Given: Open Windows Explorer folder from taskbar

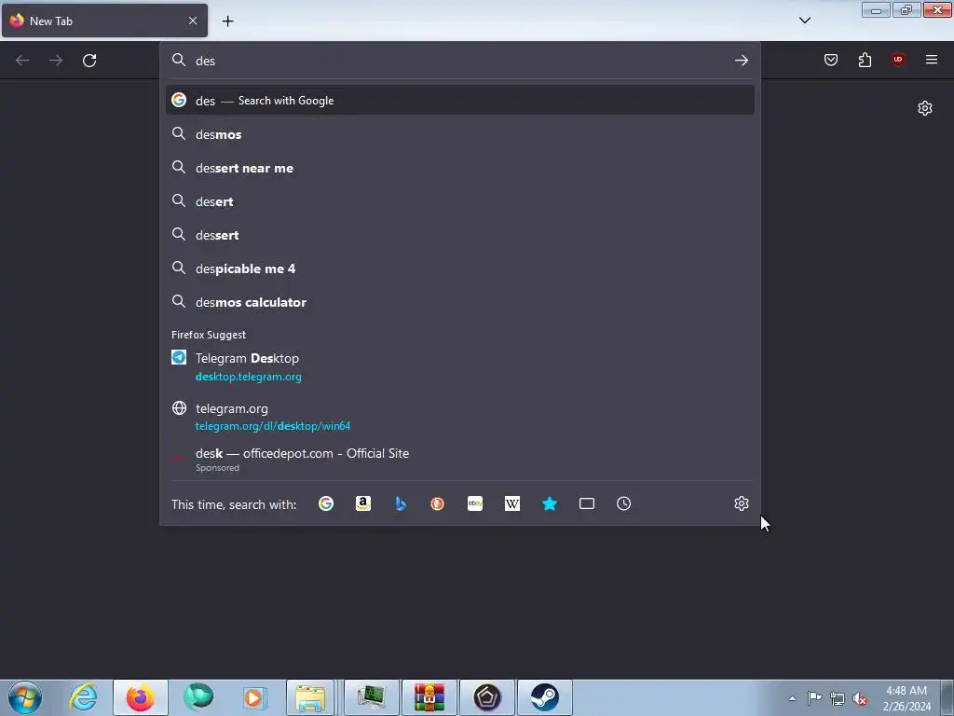Looking at the screenshot, I should click(310, 697).
